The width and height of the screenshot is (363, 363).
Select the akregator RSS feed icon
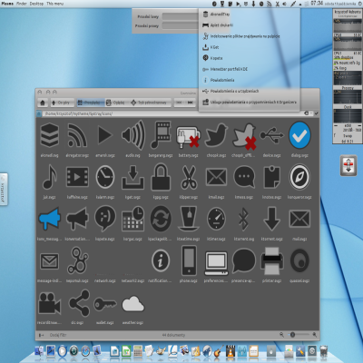[x=77, y=135]
